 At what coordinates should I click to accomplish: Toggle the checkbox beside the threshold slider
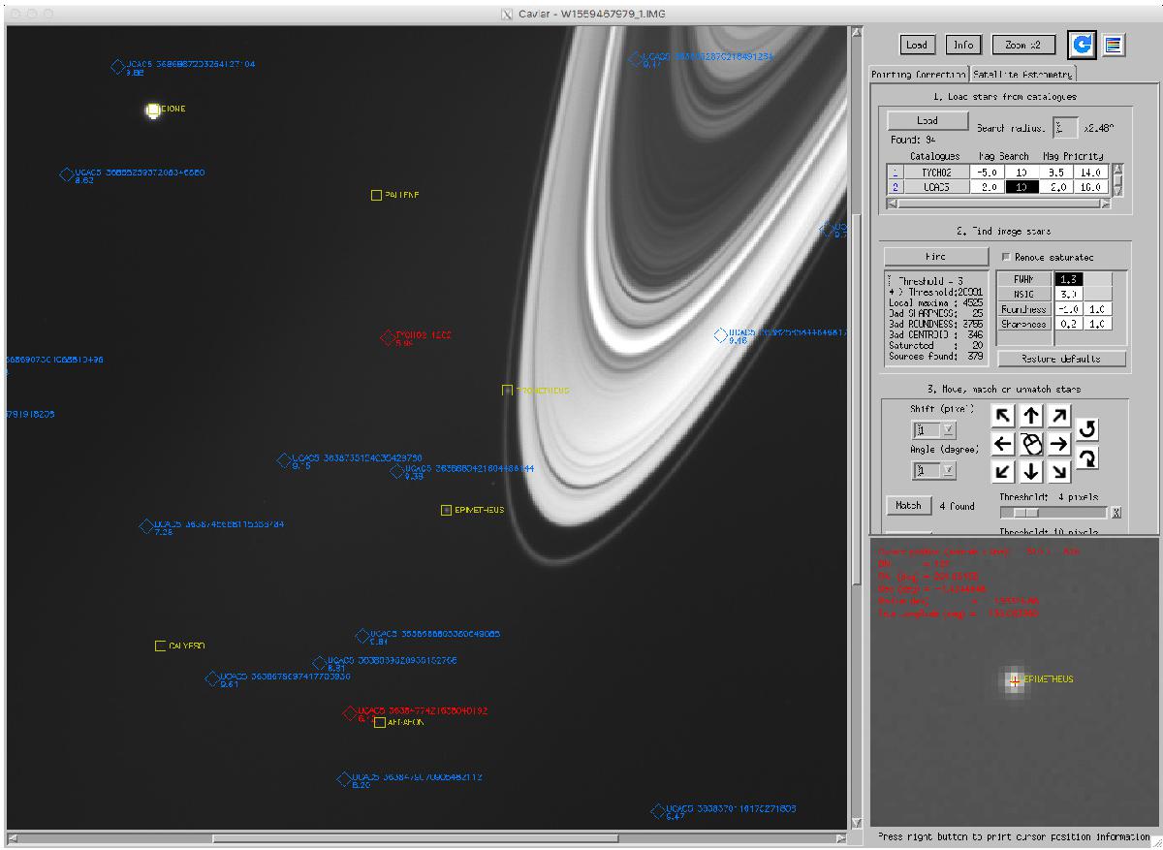tap(1116, 512)
